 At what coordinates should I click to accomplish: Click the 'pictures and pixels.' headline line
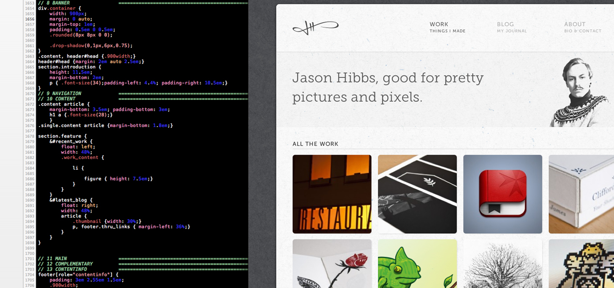(357, 97)
